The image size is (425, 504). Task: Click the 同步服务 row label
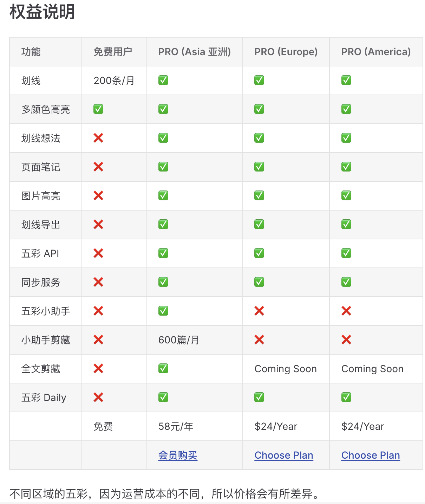(x=41, y=283)
